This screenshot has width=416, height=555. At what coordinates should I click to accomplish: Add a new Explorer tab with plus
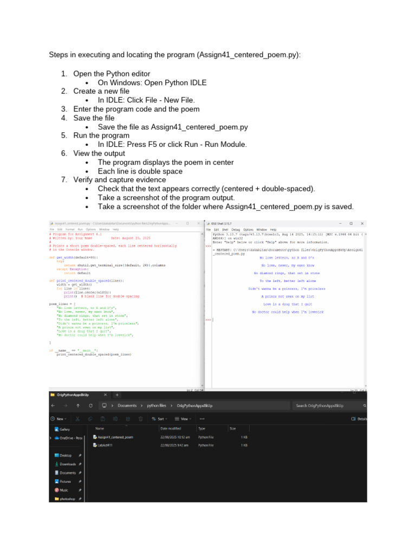coord(117,395)
